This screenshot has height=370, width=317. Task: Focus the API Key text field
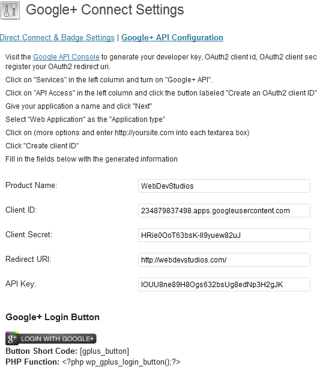click(x=224, y=284)
